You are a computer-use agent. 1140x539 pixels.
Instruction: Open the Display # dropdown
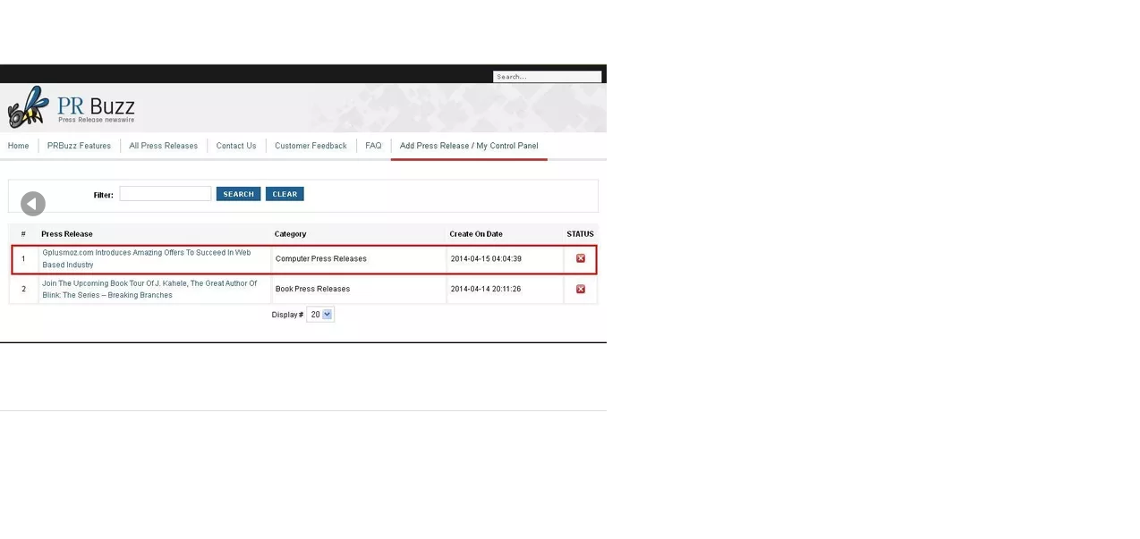[319, 315]
